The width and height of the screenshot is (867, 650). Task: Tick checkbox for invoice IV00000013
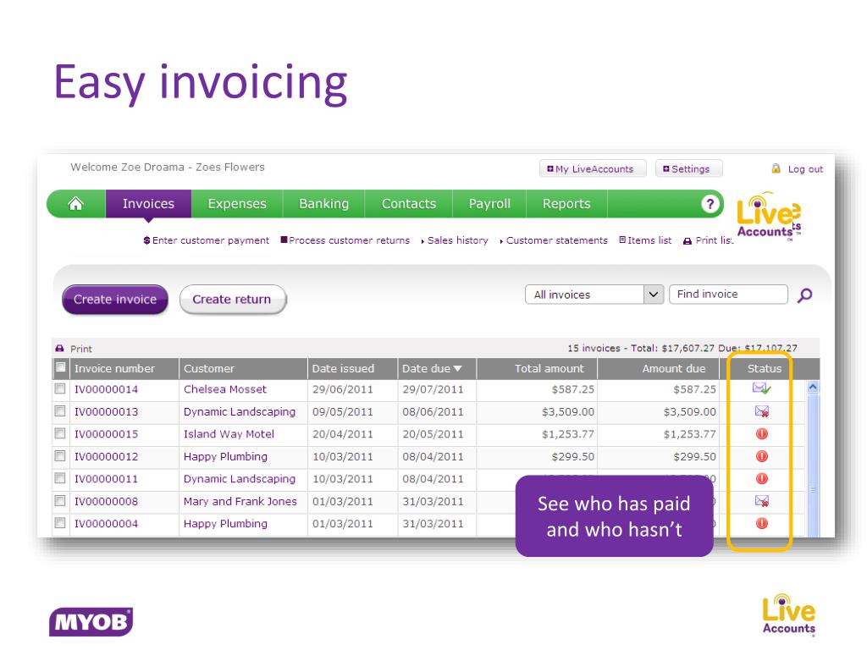[60, 411]
